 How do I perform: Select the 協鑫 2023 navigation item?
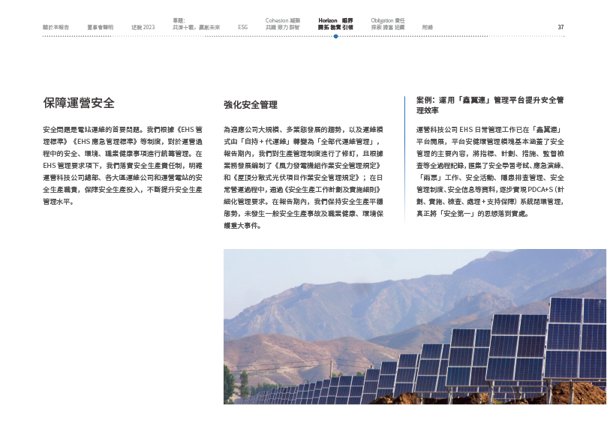tap(143, 27)
